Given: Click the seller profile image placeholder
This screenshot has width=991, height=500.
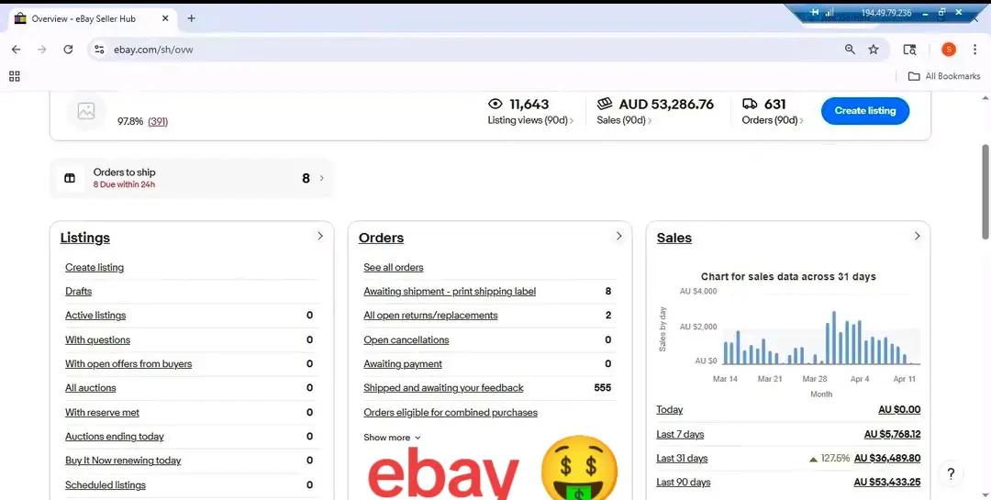Looking at the screenshot, I should point(86,111).
